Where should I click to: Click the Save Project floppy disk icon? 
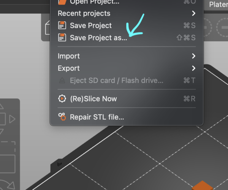62,25
